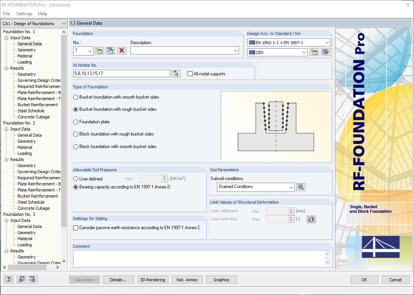Select bucket foundation with rough bucket sides
The width and height of the screenshot is (414, 295).
click(x=76, y=109)
